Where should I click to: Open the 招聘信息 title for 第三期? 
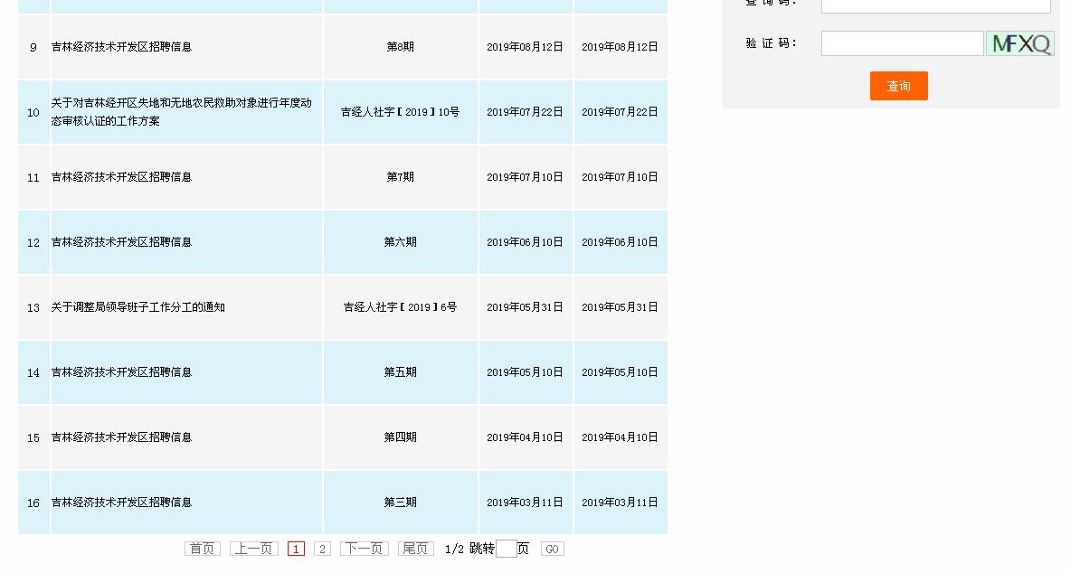[121, 503]
